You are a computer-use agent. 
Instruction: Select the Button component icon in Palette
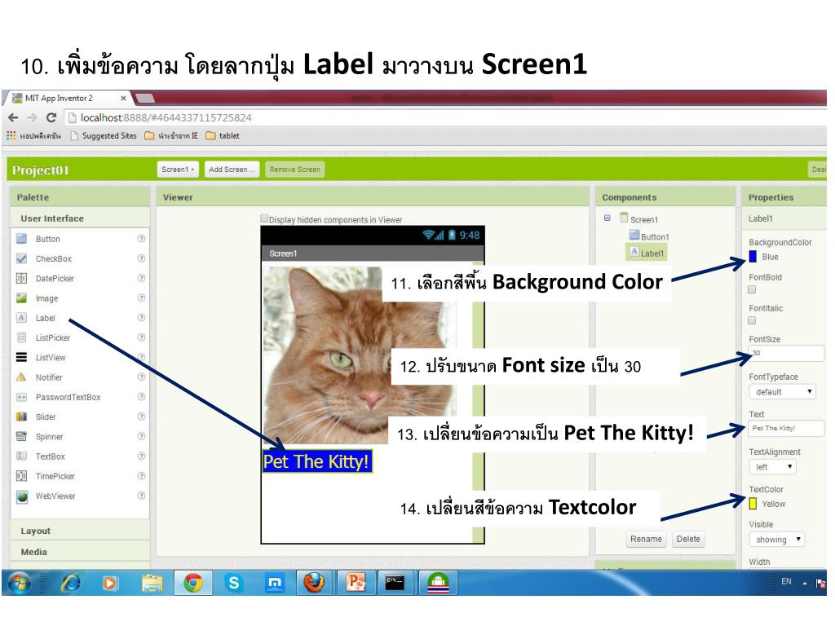21,239
